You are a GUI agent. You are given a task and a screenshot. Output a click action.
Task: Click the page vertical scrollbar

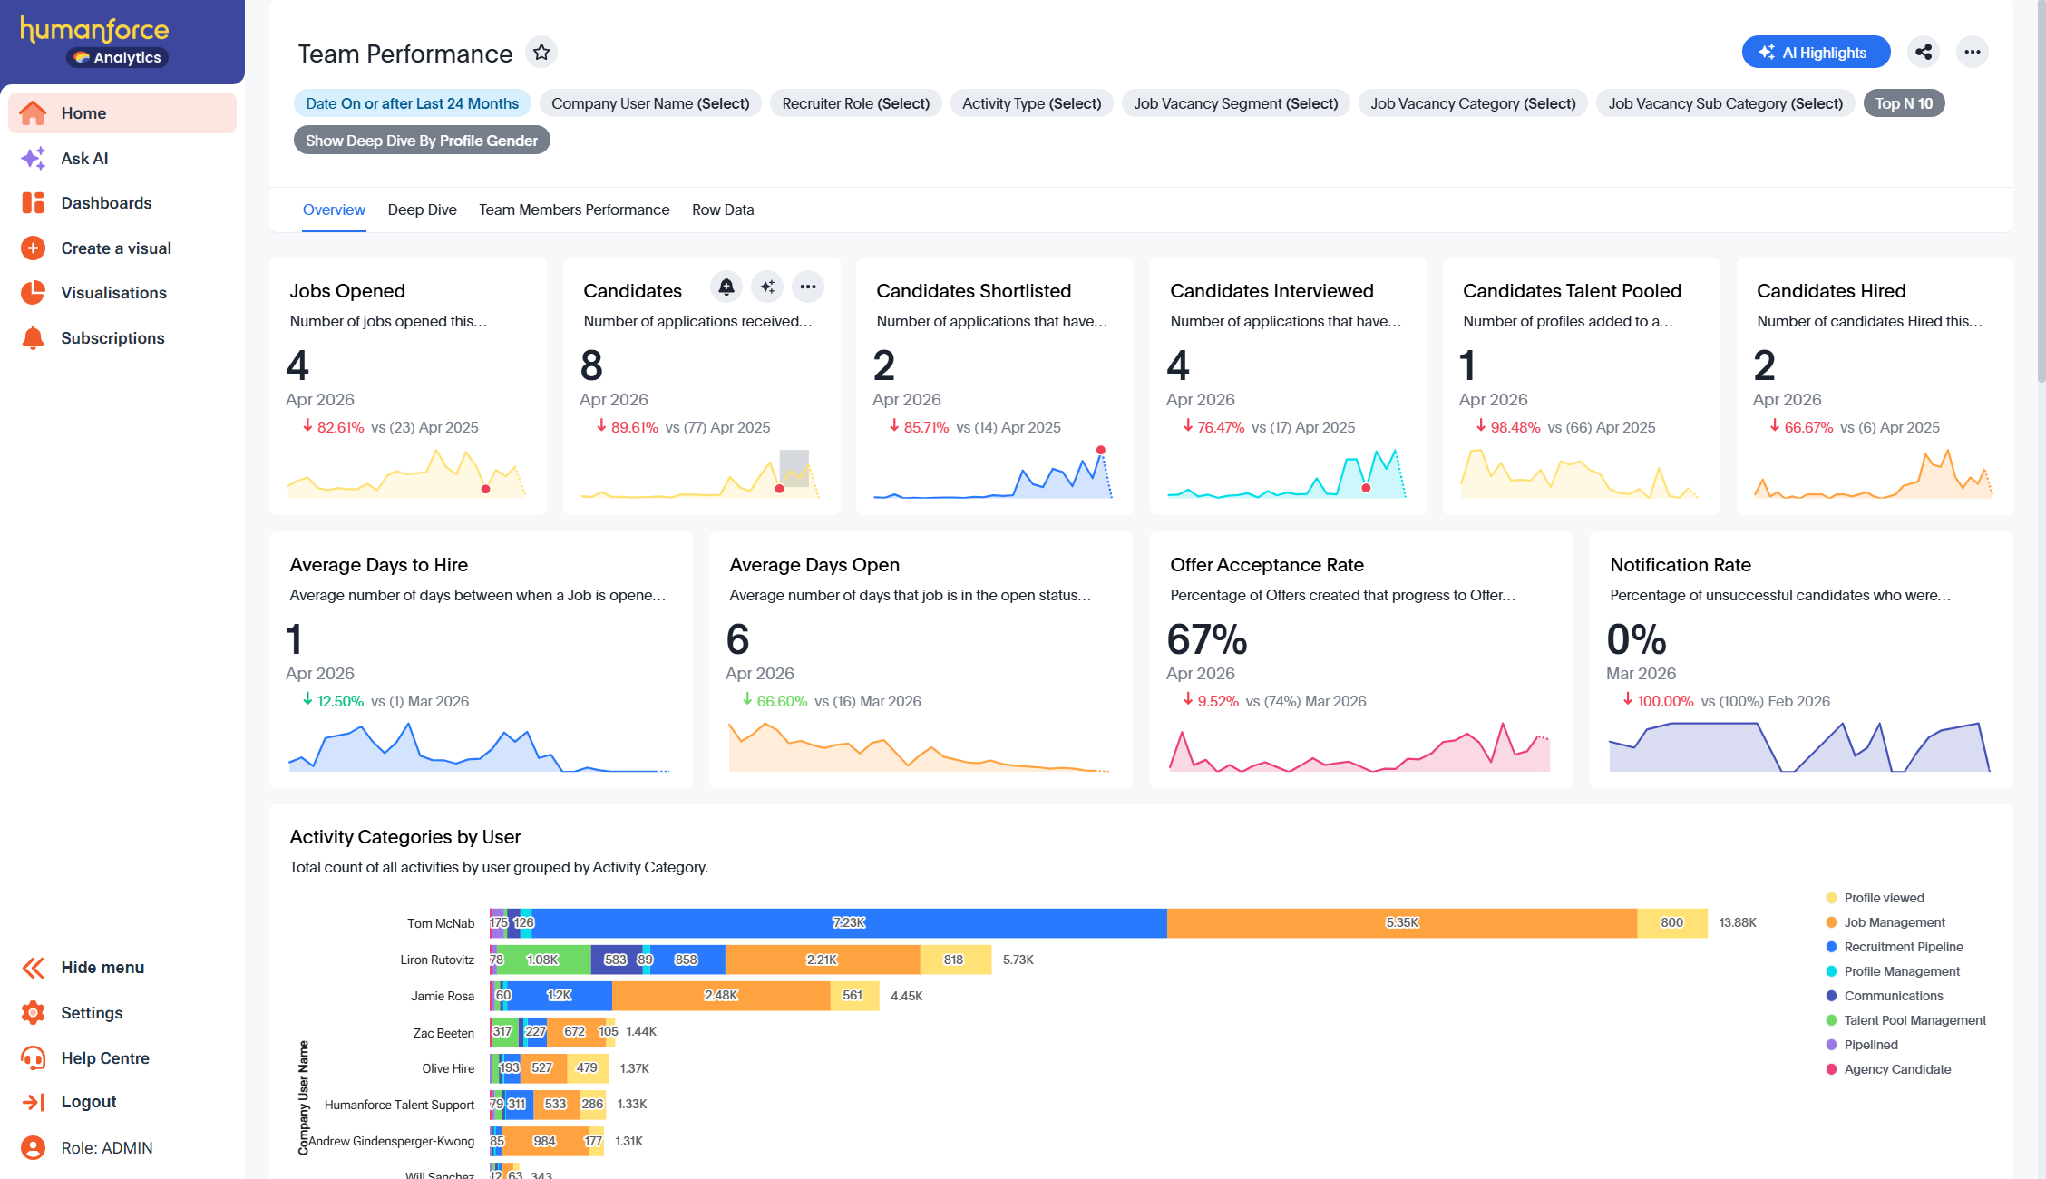(x=2041, y=190)
